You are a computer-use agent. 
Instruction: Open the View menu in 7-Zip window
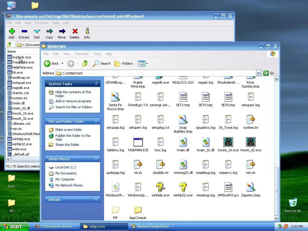(x=28, y=23)
